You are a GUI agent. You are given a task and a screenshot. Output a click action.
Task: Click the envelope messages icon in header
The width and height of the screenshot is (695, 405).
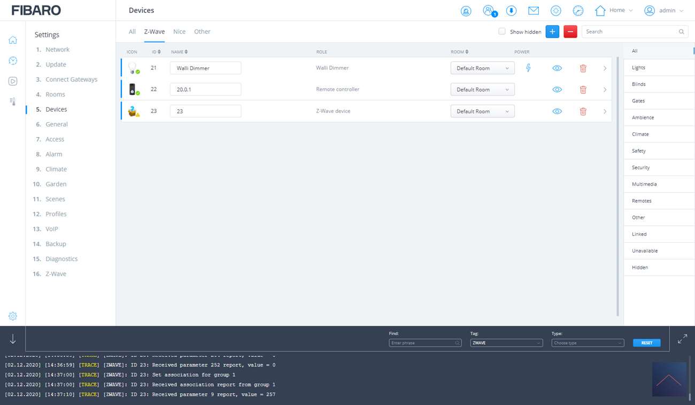533,11
